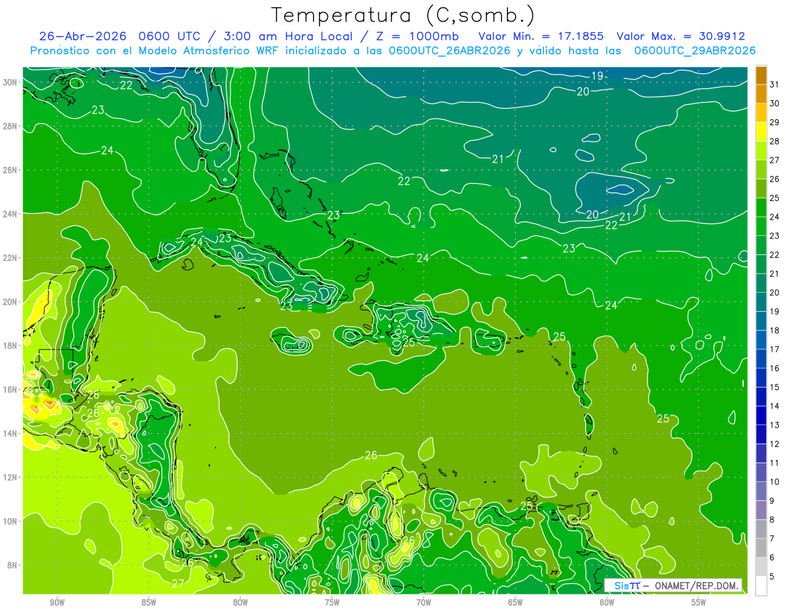Viewport: 792px width, 611px height.
Task: Click the 90W longitude axis label
Action: [57, 602]
